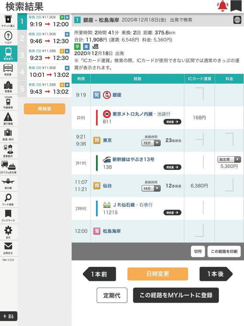Screen dimensions: 244x326
Task: Click the ICカード運賃 column header
Action: pos(199,79)
